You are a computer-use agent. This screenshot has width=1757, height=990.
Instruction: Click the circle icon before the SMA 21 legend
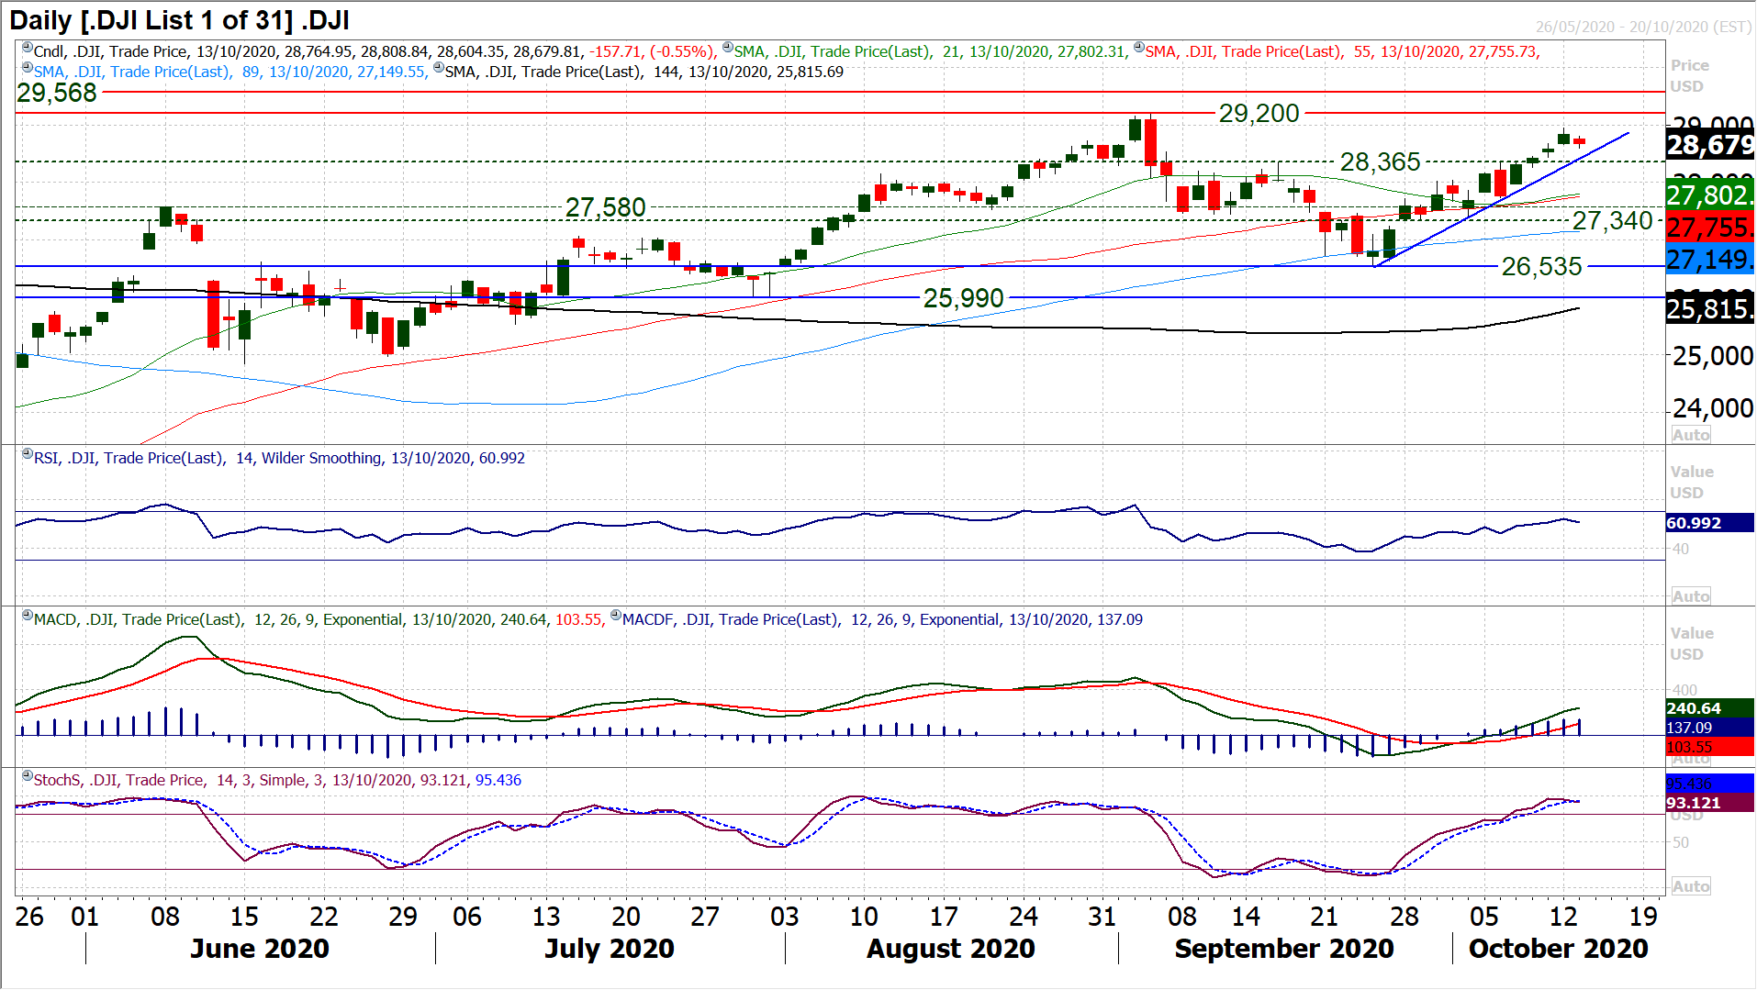tap(727, 48)
